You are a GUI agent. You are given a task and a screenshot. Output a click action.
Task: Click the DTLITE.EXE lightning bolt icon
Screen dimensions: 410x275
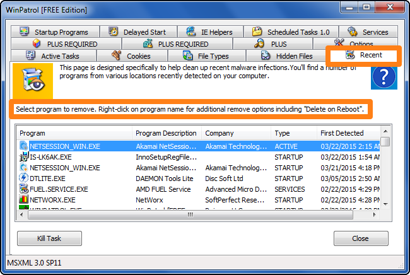[23, 178]
